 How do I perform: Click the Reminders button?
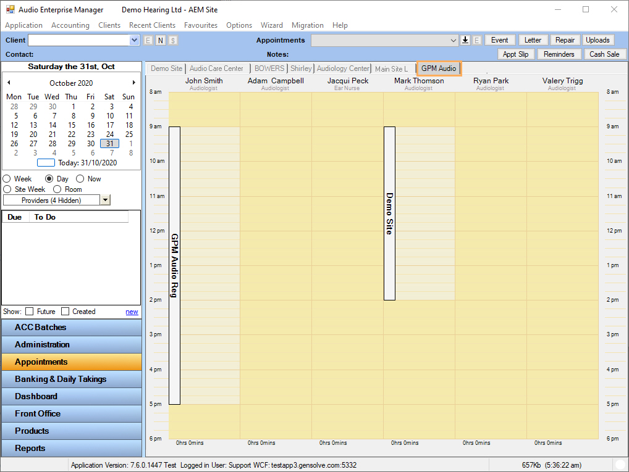point(559,54)
